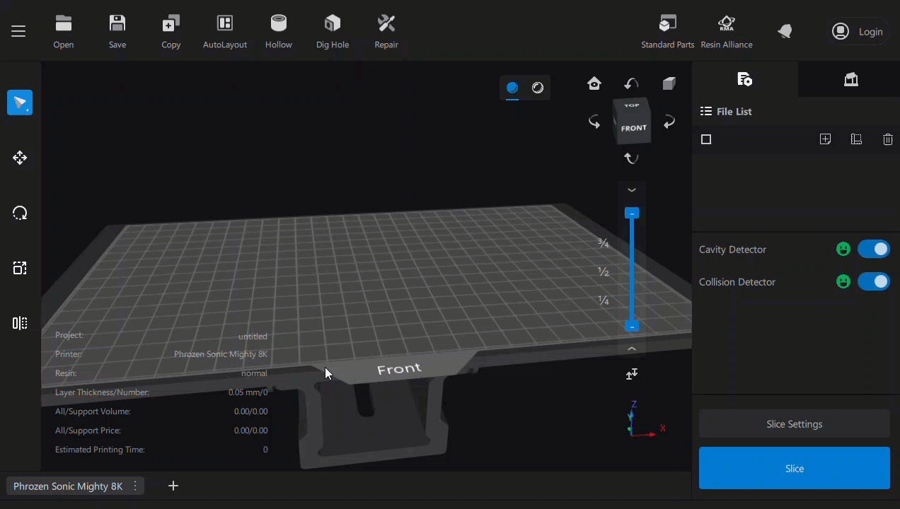Open the hamburger main menu
Viewport: 900px width, 509px height.
pyautogui.click(x=18, y=31)
